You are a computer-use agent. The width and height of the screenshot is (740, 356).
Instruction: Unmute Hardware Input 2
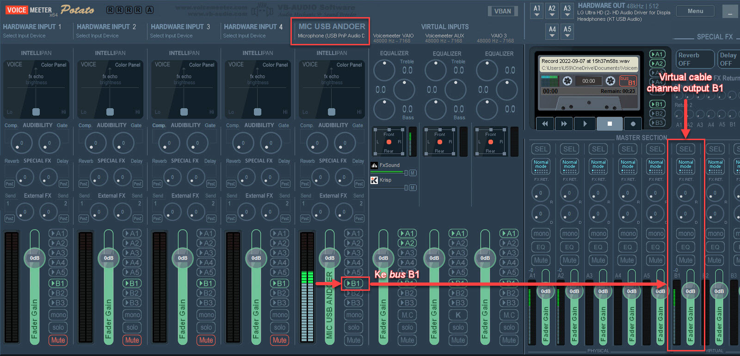132,340
